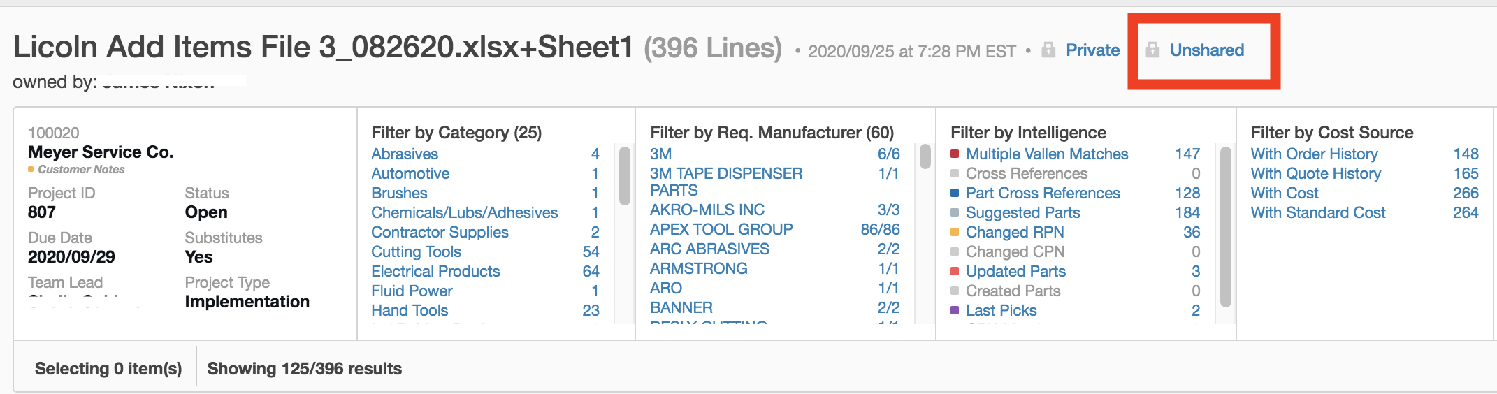Click the lock icon beside Private
The height and width of the screenshot is (394, 1497).
pos(1048,50)
